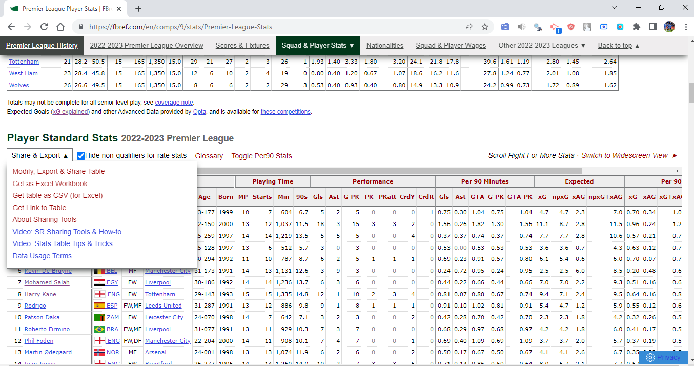Image resolution: width=694 pixels, height=366 pixels.
Task: Open these competitions link
Action: (x=285, y=112)
